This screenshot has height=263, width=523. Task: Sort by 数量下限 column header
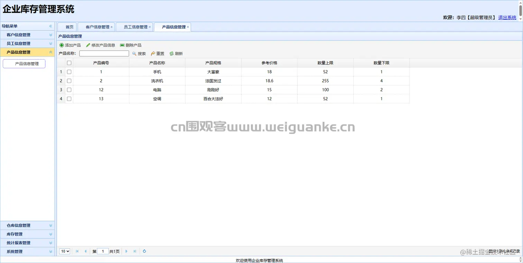(381, 63)
